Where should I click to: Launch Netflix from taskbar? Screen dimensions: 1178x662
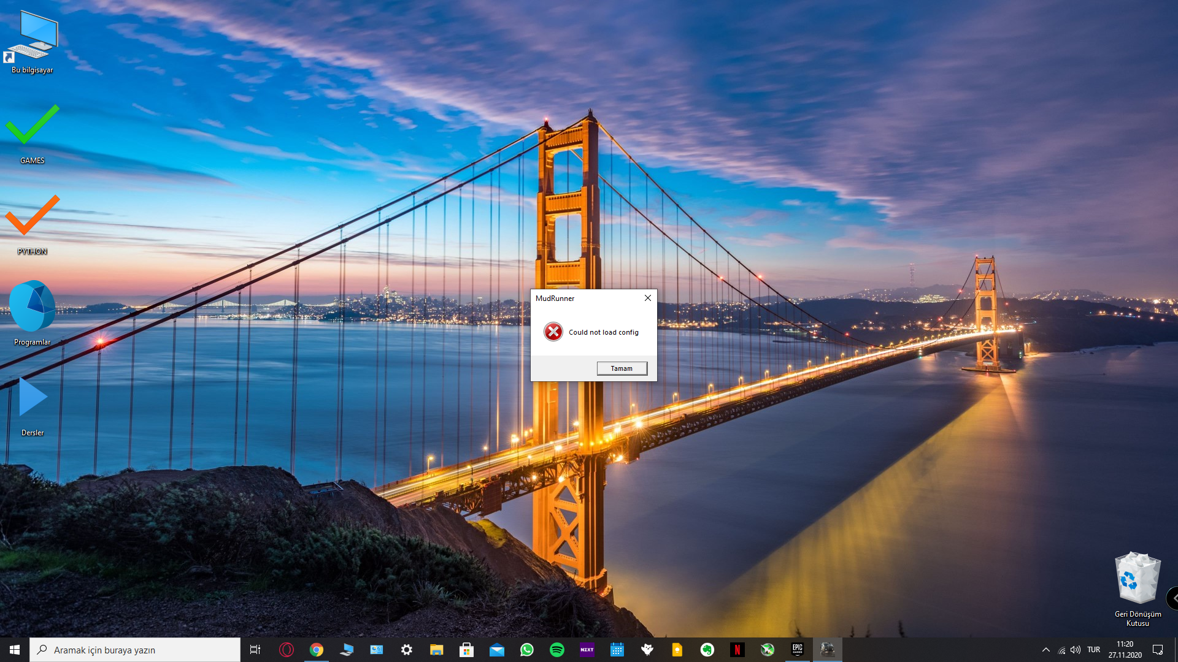(x=737, y=650)
